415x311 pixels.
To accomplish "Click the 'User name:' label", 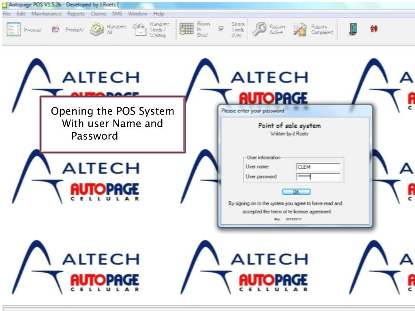I will click(x=257, y=166).
